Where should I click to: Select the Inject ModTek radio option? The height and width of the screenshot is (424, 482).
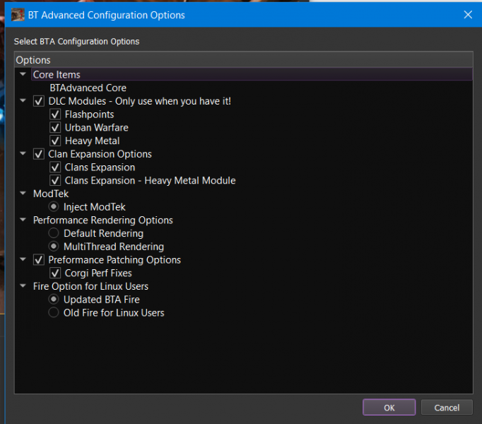(x=54, y=207)
